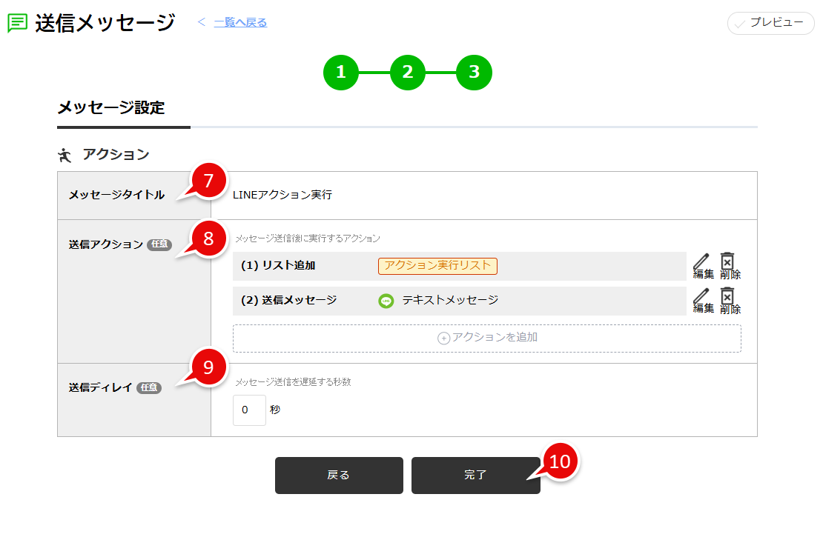
Task: Click the 戻る button
Action: point(339,476)
